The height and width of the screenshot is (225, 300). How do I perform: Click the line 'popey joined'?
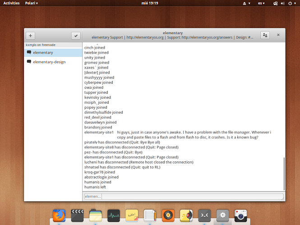pos(96,107)
